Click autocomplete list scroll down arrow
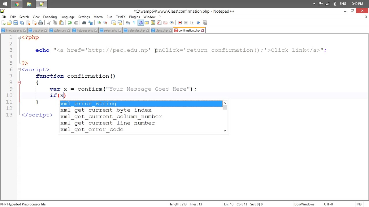 225,131
